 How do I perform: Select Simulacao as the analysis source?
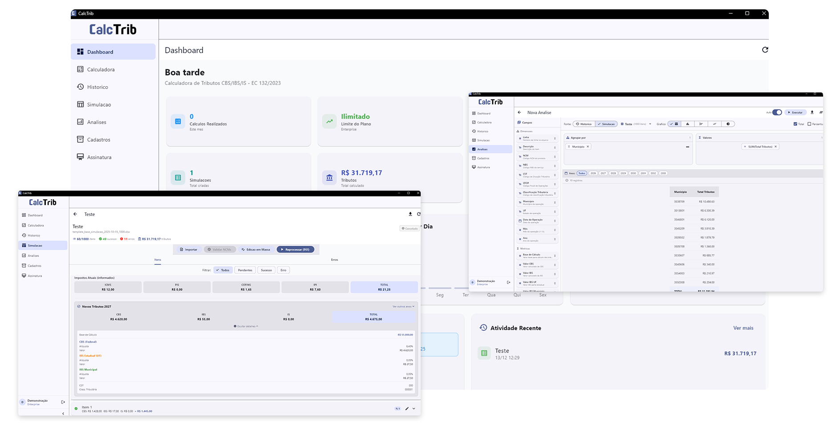pyautogui.click(x=607, y=124)
